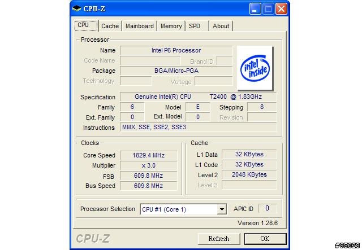
Task: Click the FSB value 609.8 MHz
Action: (148, 176)
